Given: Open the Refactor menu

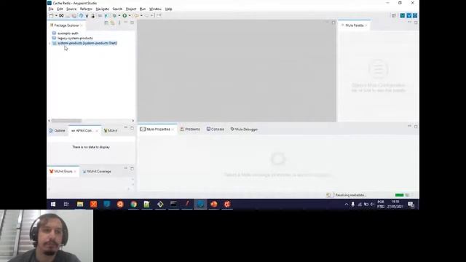Looking at the screenshot, I should click(x=86, y=9).
